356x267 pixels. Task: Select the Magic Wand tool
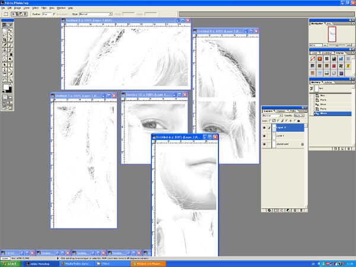point(10,35)
